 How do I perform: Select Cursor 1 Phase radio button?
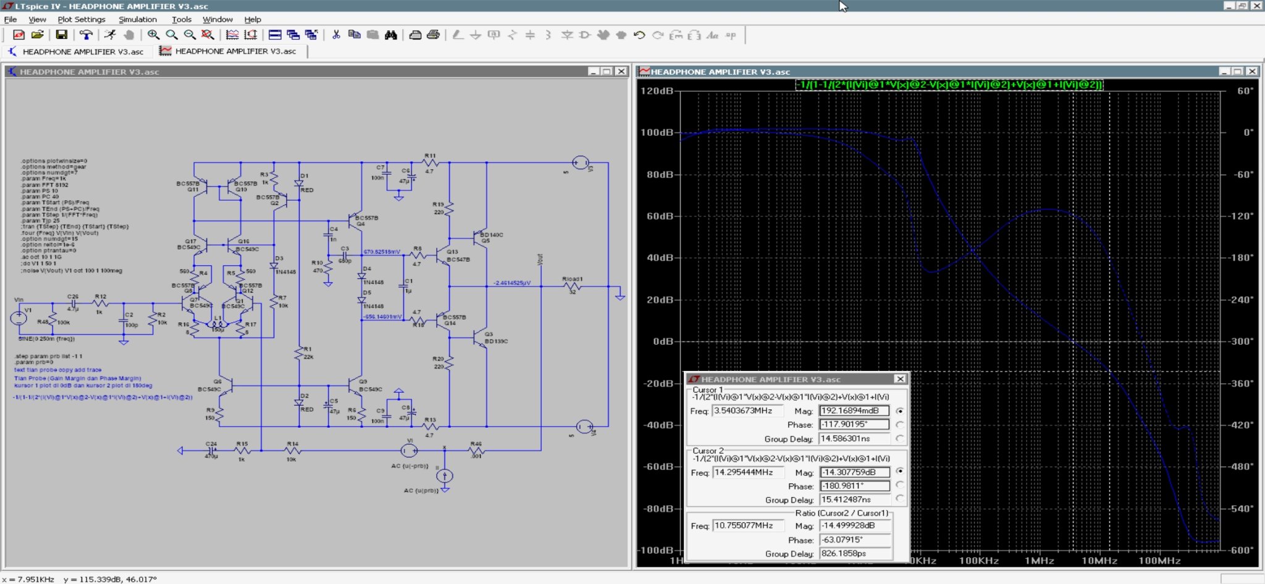pyautogui.click(x=900, y=425)
